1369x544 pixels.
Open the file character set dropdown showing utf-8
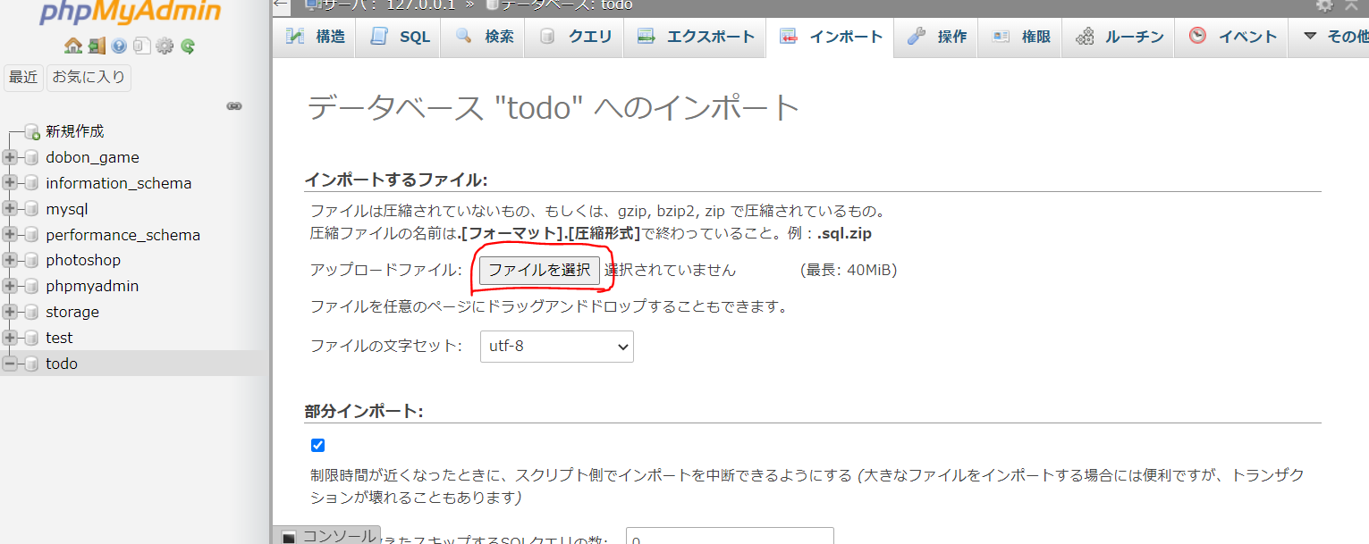[556, 347]
